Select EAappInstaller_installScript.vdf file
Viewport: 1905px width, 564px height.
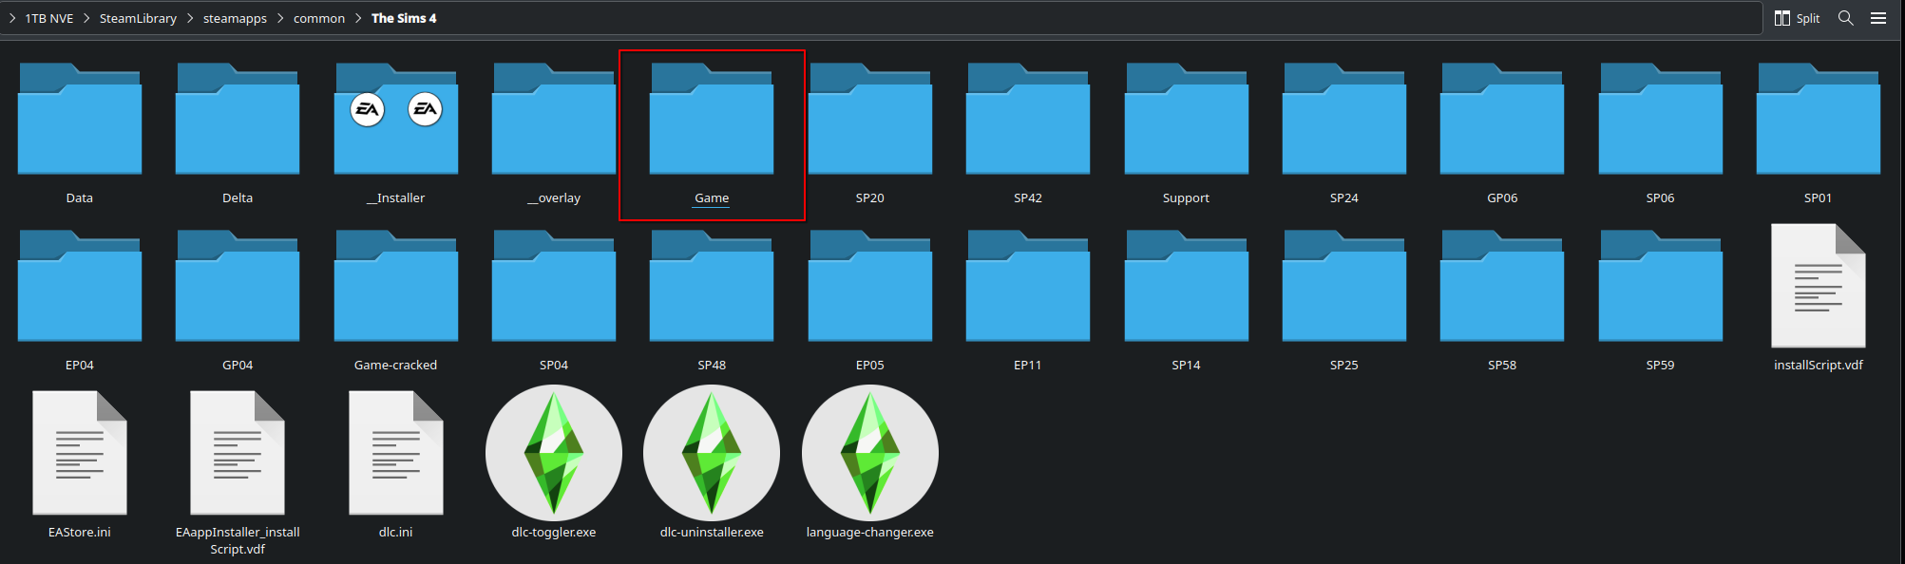point(238,453)
